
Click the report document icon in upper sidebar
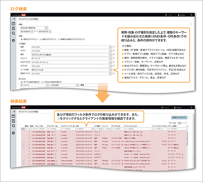coord(13,28)
